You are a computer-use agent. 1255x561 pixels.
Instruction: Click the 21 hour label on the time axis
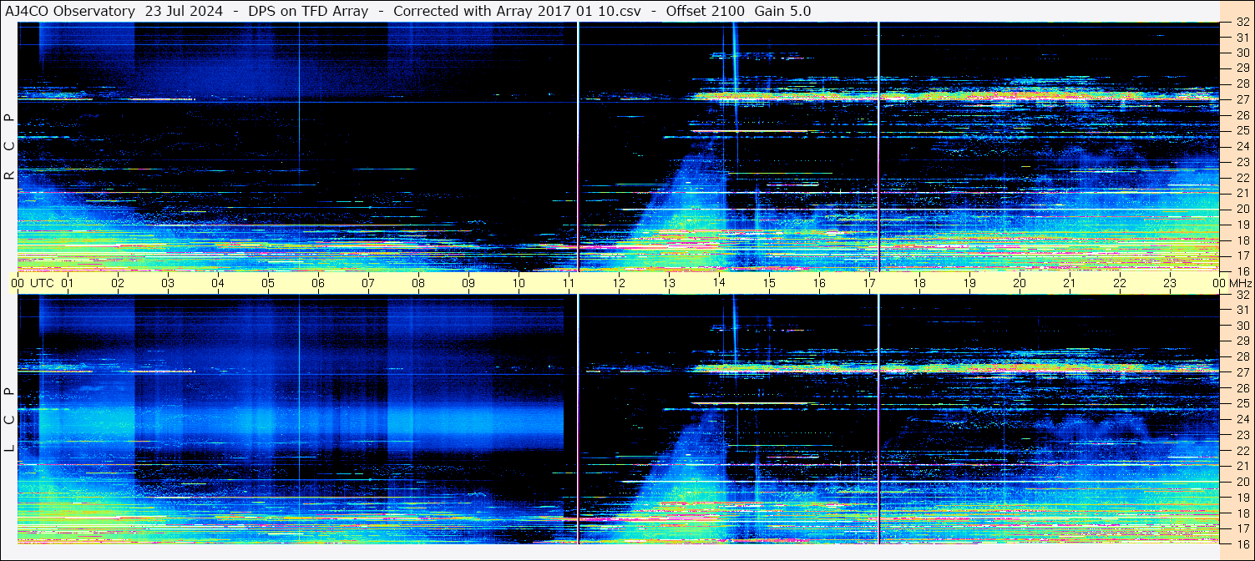click(x=1070, y=283)
